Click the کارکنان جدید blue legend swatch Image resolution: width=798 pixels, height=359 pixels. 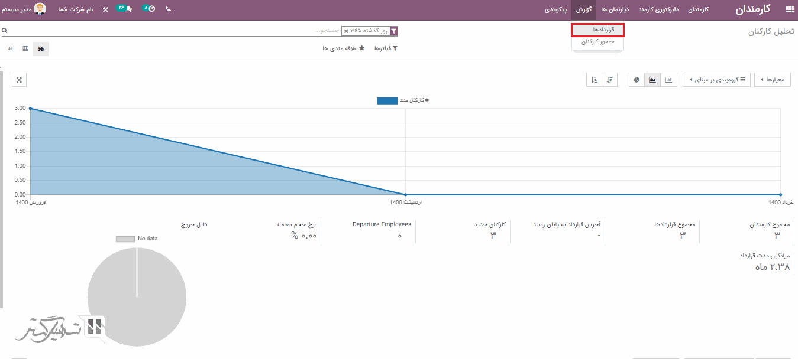(x=387, y=100)
